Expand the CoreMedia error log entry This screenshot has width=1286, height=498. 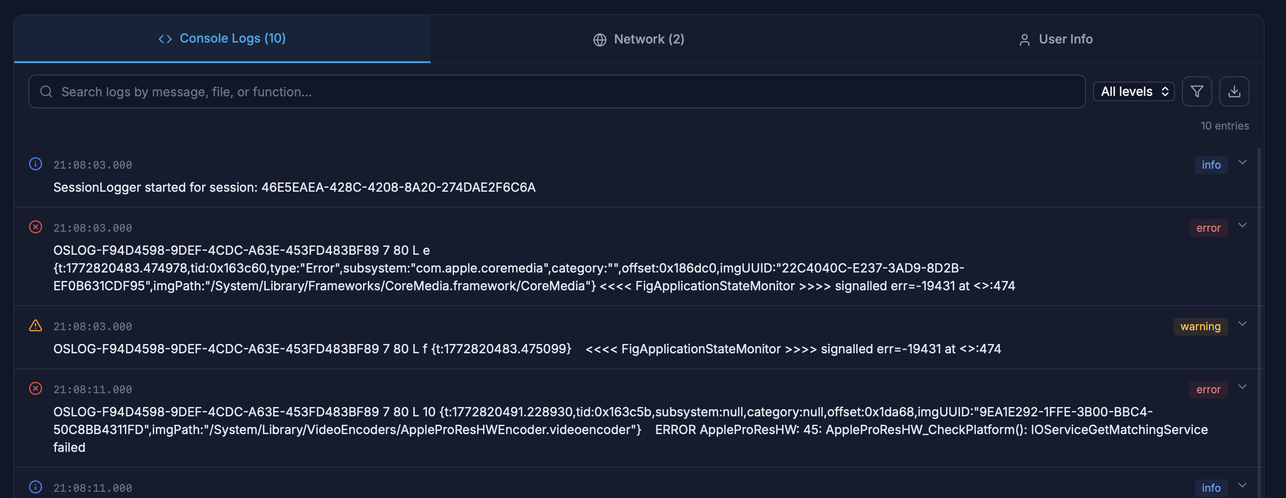point(1242,225)
